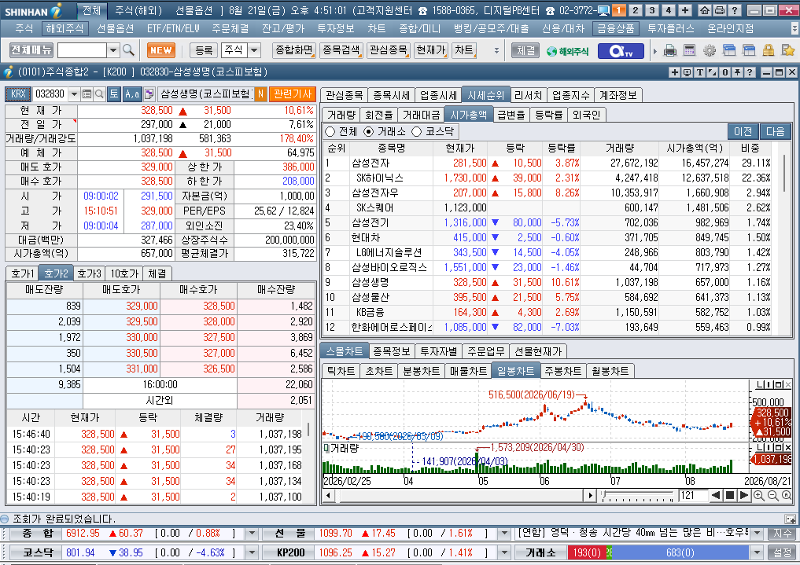800x565 pixels.
Task: Open help question mark in top bar
Action: pyautogui.click(x=735, y=10)
